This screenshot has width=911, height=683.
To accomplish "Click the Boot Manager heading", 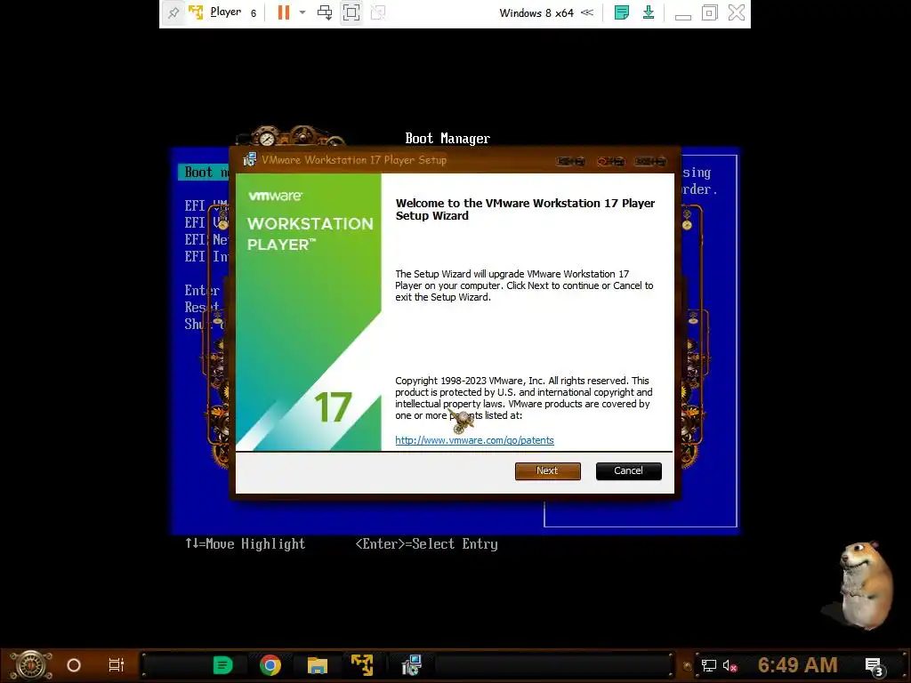I will [x=447, y=138].
